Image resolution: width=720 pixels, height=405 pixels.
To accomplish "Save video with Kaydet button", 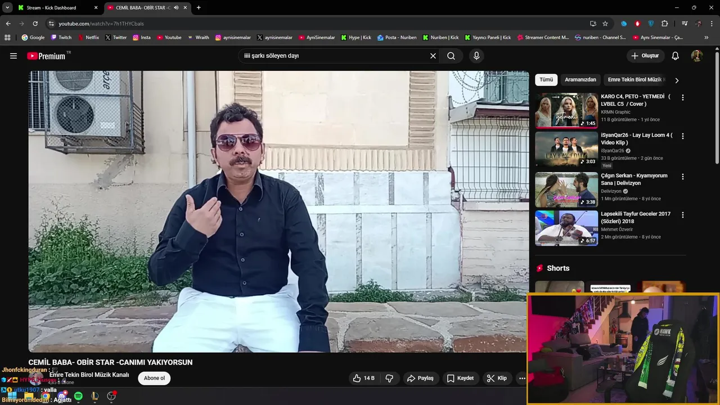I will click(x=460, y=378).
